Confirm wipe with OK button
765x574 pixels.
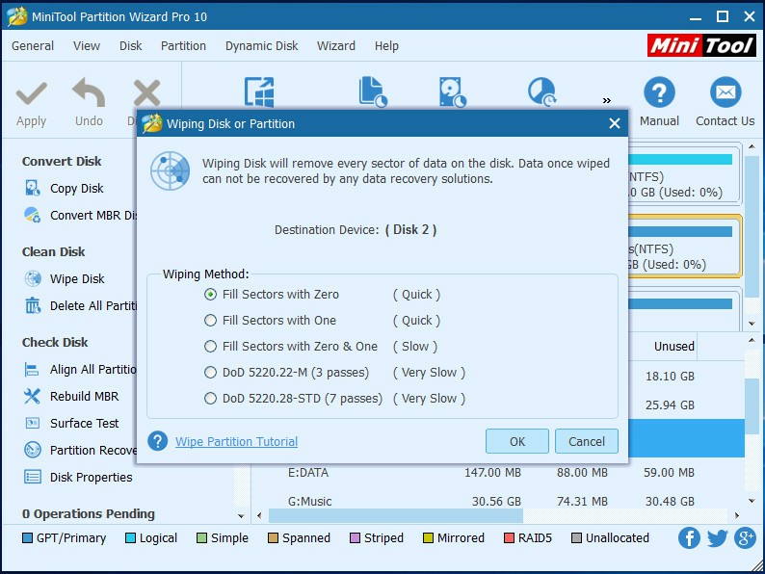pos(517,441)
